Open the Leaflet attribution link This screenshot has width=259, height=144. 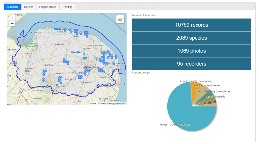click(93, 104)
